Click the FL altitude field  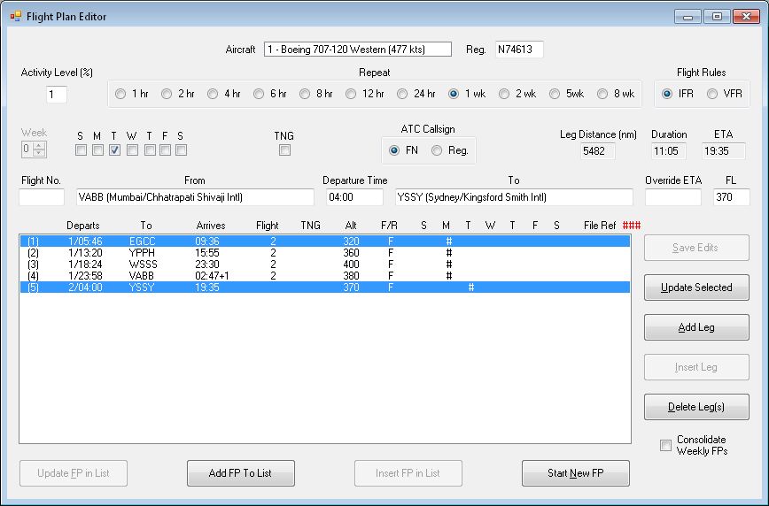pos(731,197)
